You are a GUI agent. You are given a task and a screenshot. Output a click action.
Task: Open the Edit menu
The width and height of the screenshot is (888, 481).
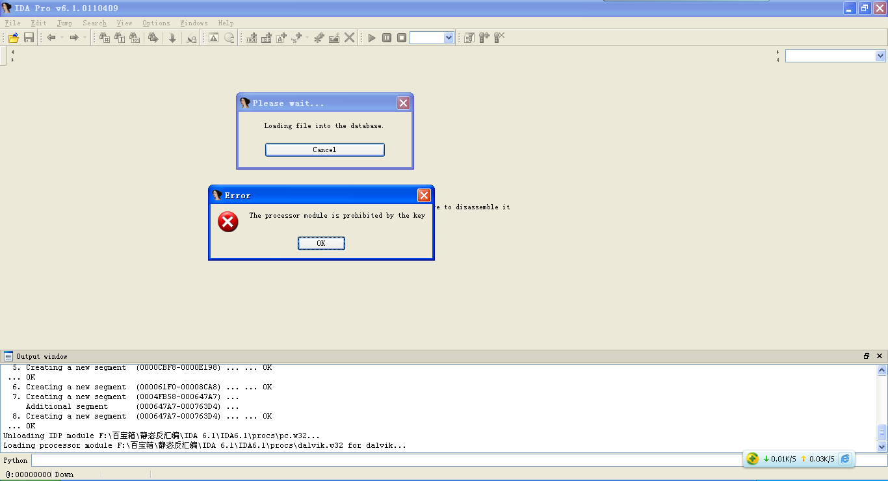(39, 23)
